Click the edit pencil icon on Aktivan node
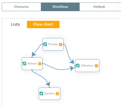Viewport: 121px width, 107px height. click(x=24, y=64)
